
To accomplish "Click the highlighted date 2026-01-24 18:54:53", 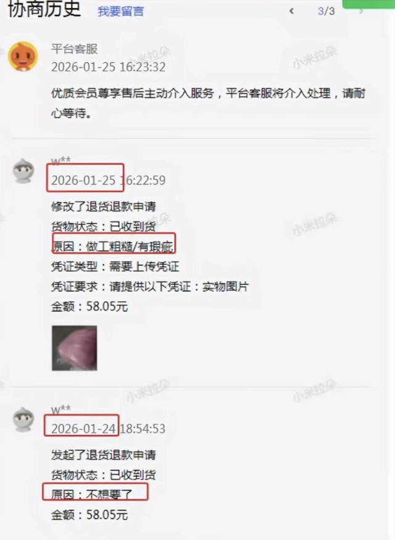I will tap(108, 429).
